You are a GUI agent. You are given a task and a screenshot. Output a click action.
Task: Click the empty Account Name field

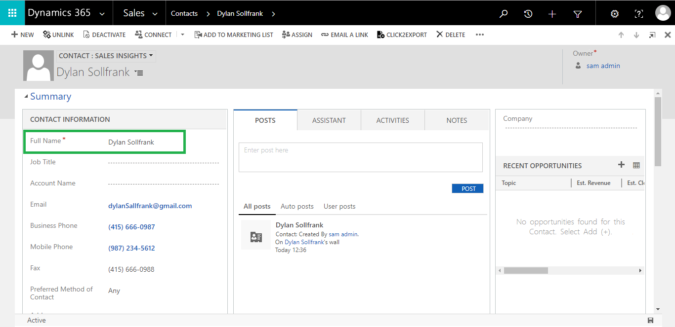(x=164, y=183)
